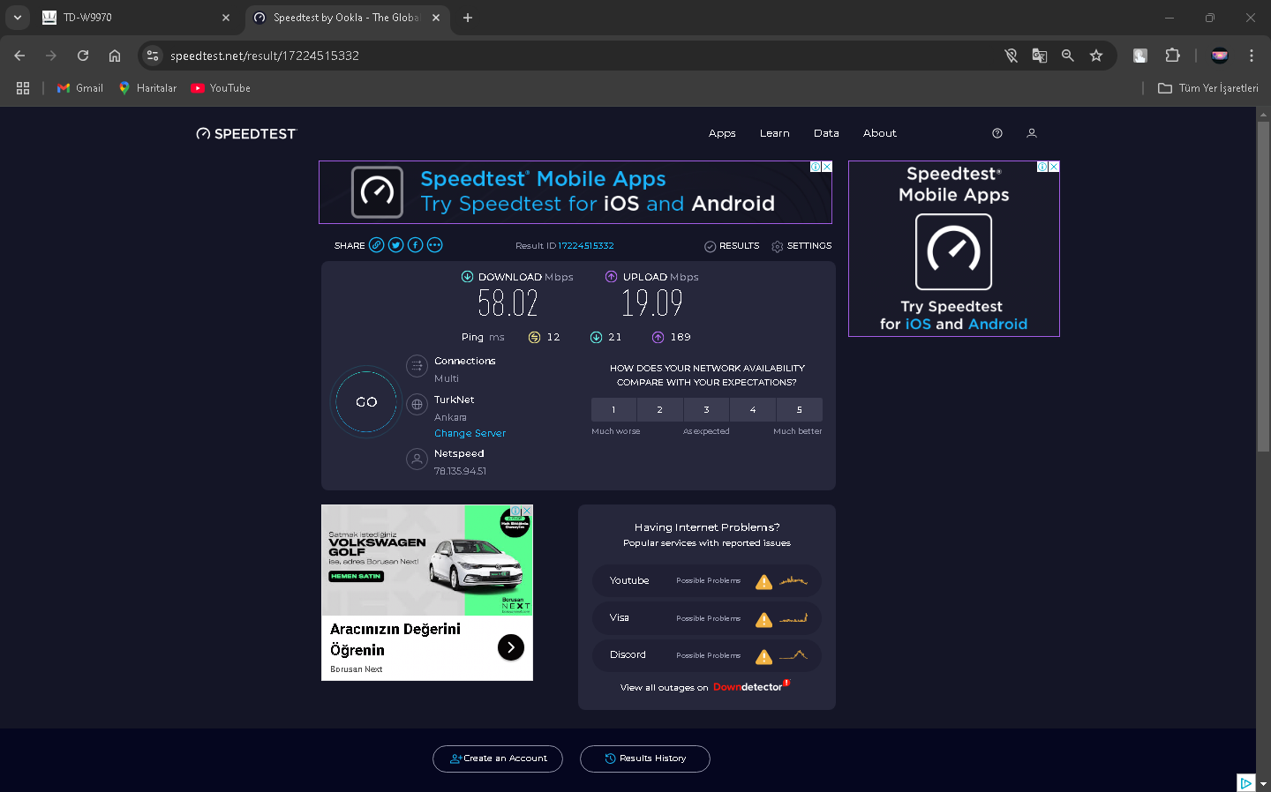Open the apps grid in the bookmarks bar

click(23, 88)
